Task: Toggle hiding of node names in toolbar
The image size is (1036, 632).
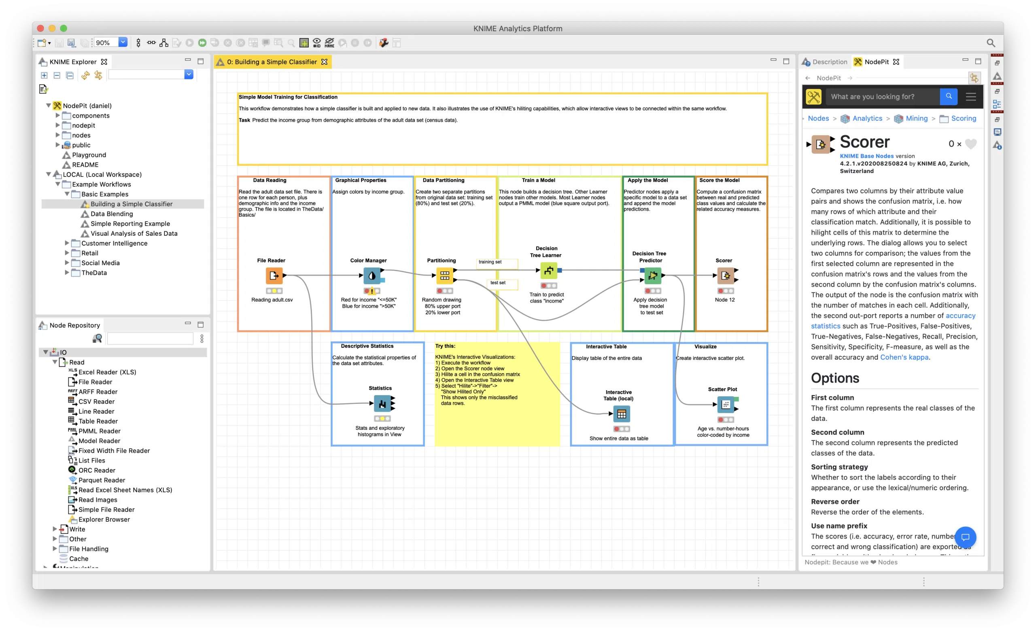Action: pyautogui.click(x=329, y=42)
